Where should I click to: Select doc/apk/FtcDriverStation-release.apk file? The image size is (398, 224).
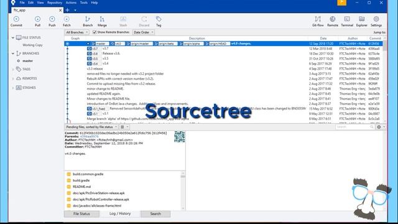point(98,193)
